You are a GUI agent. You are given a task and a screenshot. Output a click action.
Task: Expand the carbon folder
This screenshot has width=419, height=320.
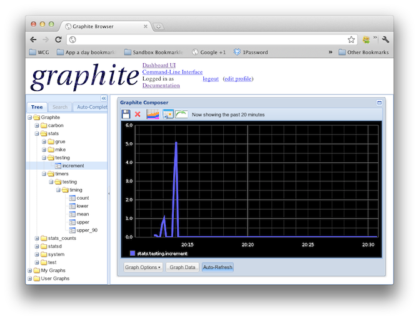(37, 125)
